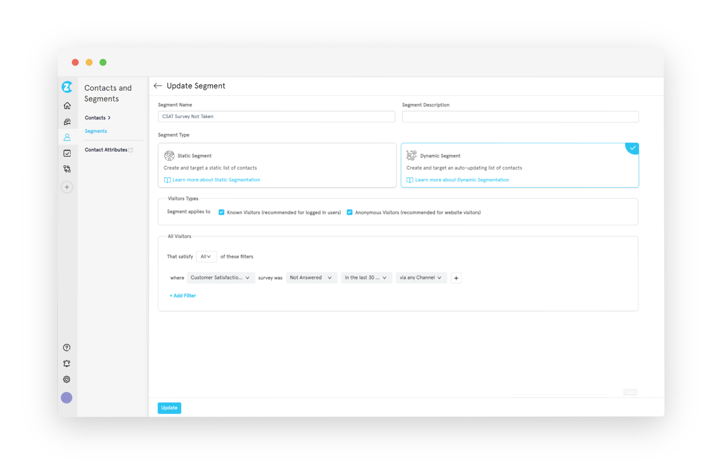Open Learn more about Dynamic Segmentation link
This screenshot has width=722, height=464.
coord(457,180)
